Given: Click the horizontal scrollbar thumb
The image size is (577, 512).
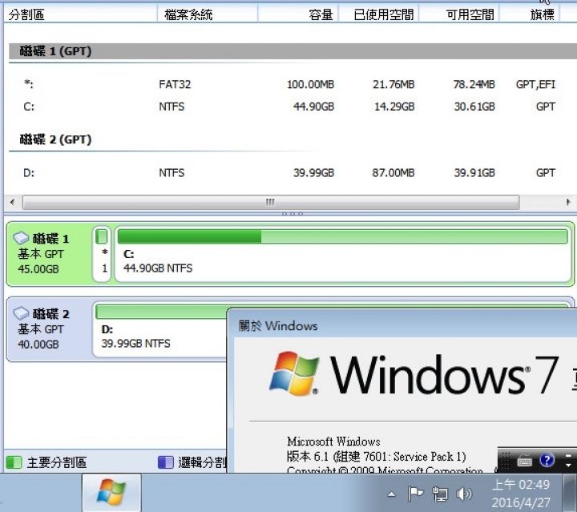Looking at the screenshot, I should (x=271, y=202).
